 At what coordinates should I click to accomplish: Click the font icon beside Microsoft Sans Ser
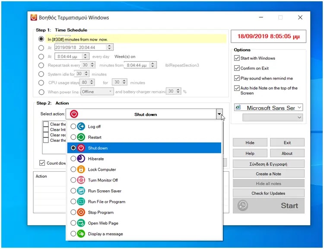238,107
